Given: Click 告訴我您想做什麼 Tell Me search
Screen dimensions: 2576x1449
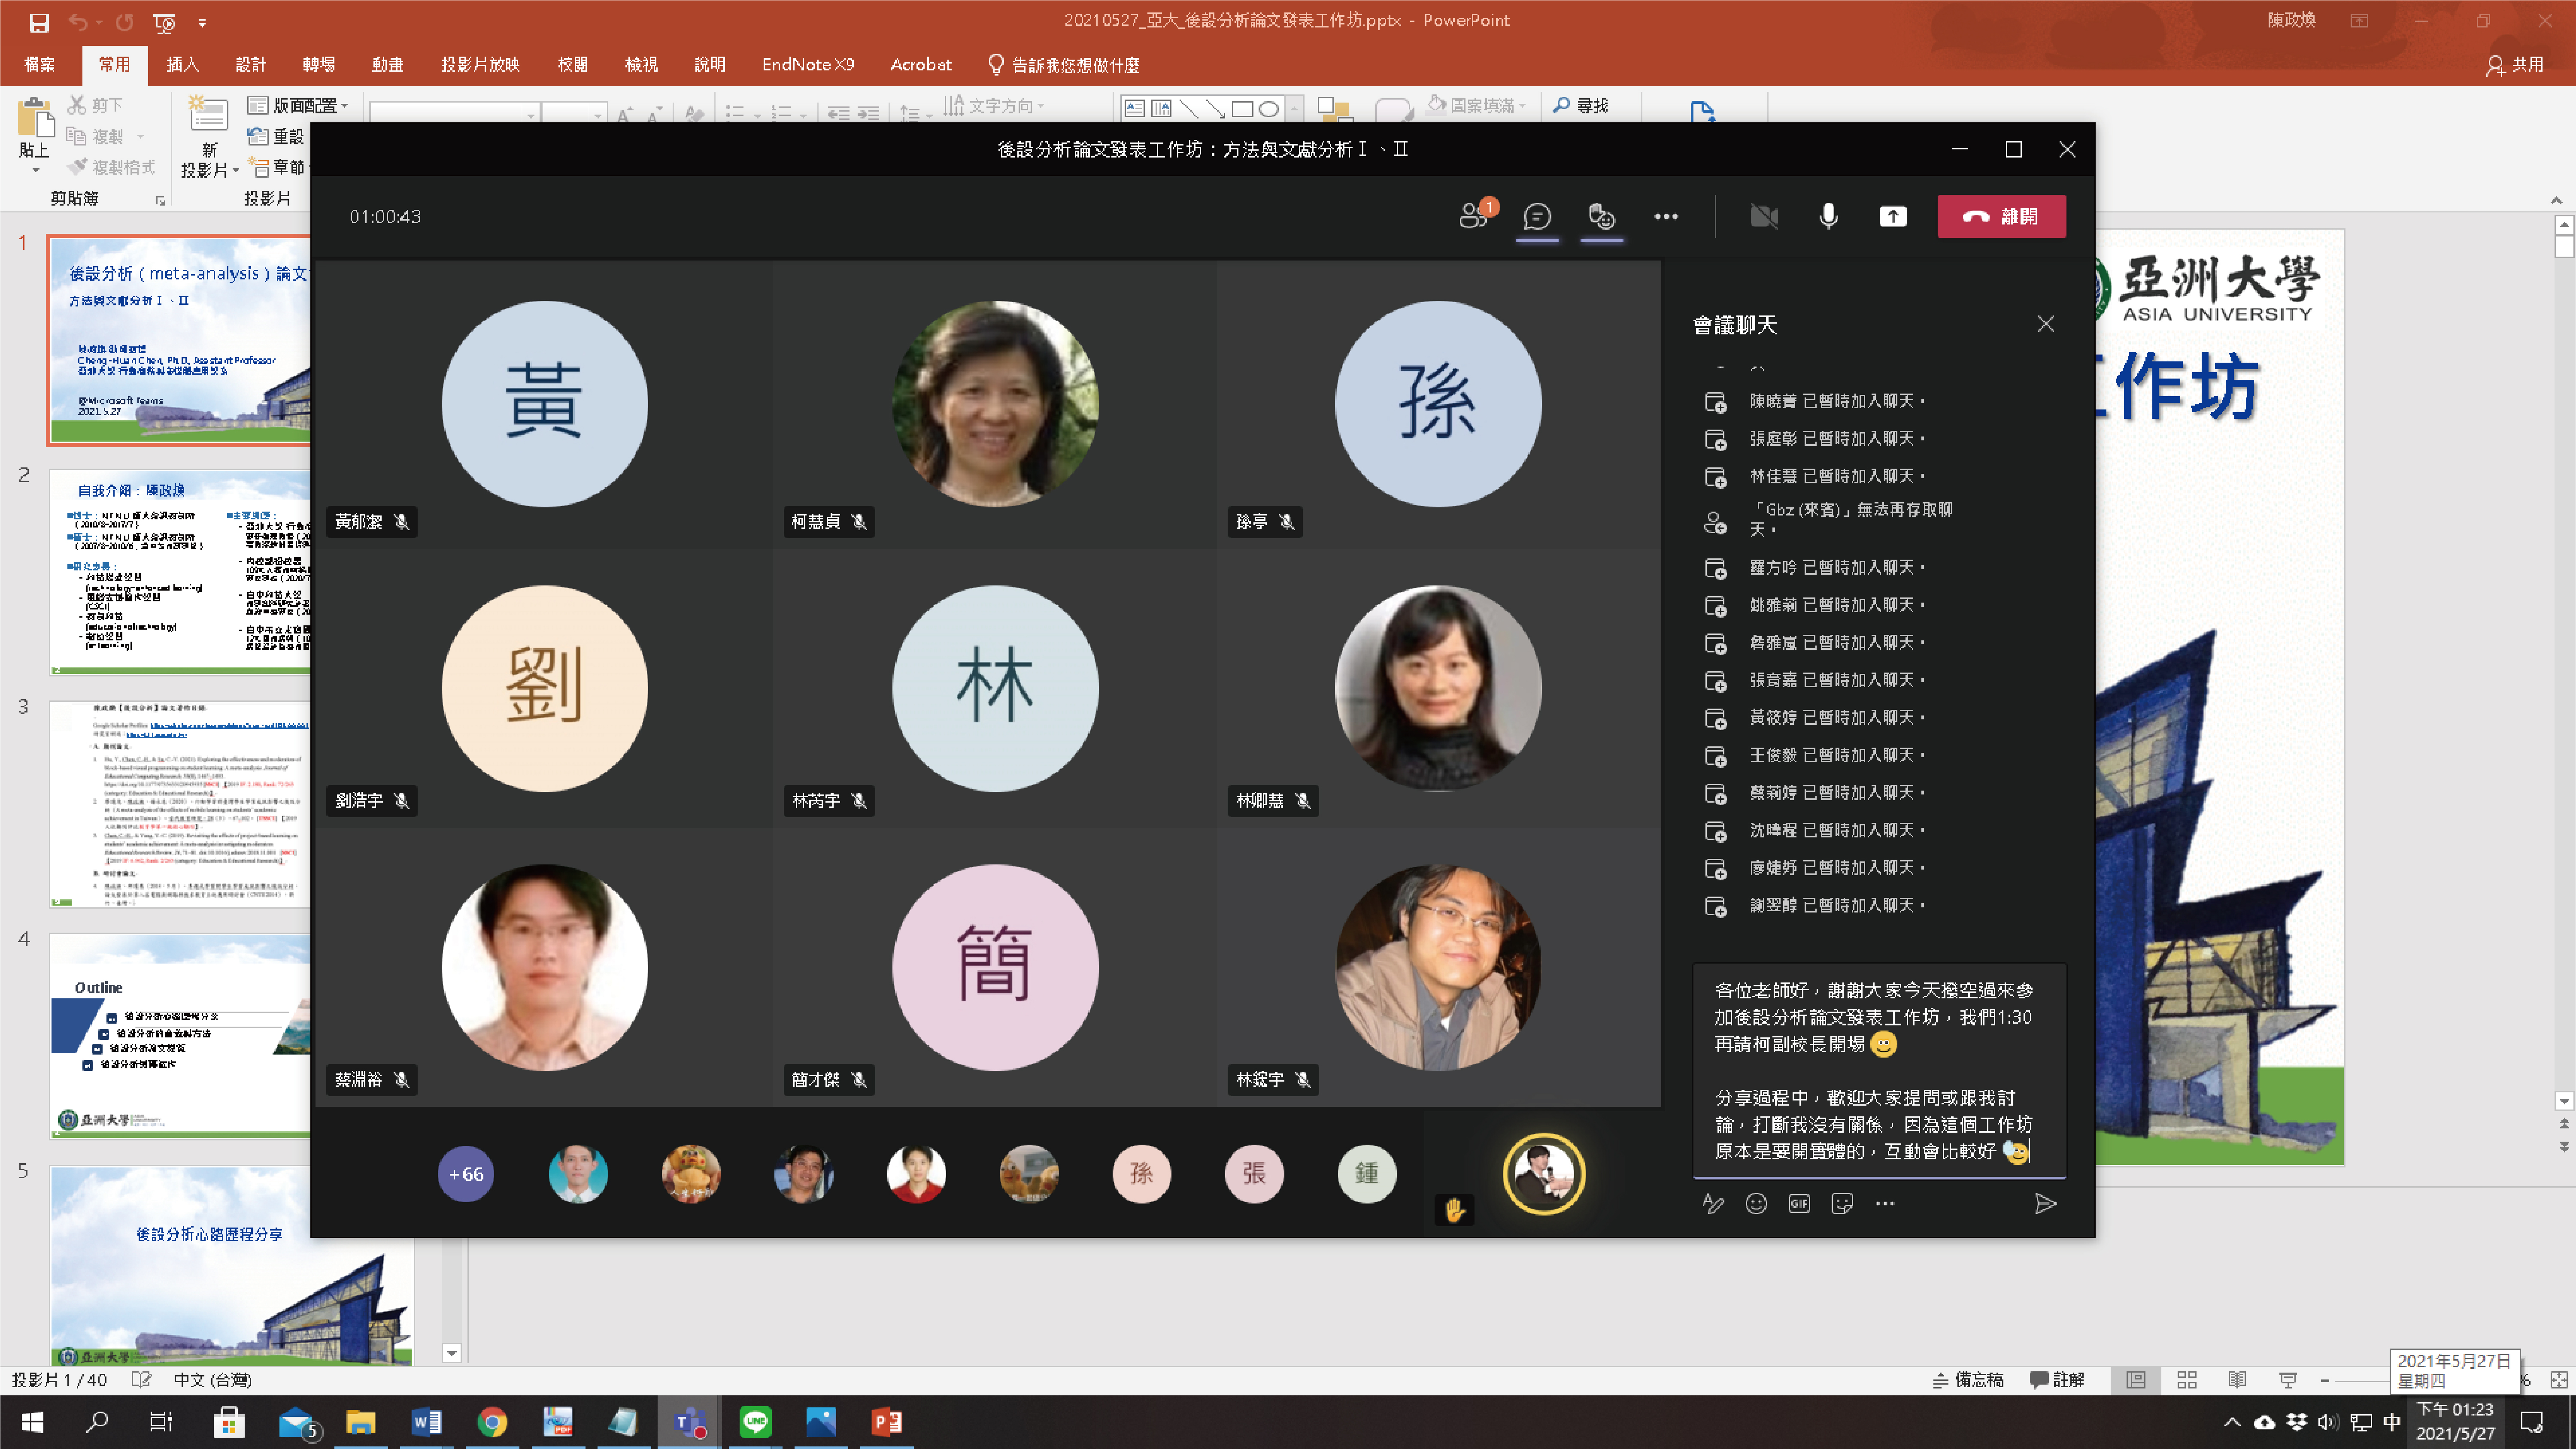Looking at the screenshot, I should coord(1064,64).
